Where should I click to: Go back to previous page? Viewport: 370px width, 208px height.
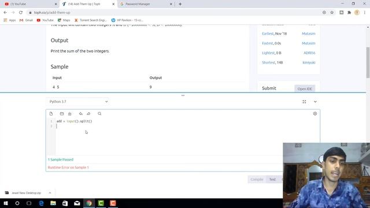[x=5, y=13]
